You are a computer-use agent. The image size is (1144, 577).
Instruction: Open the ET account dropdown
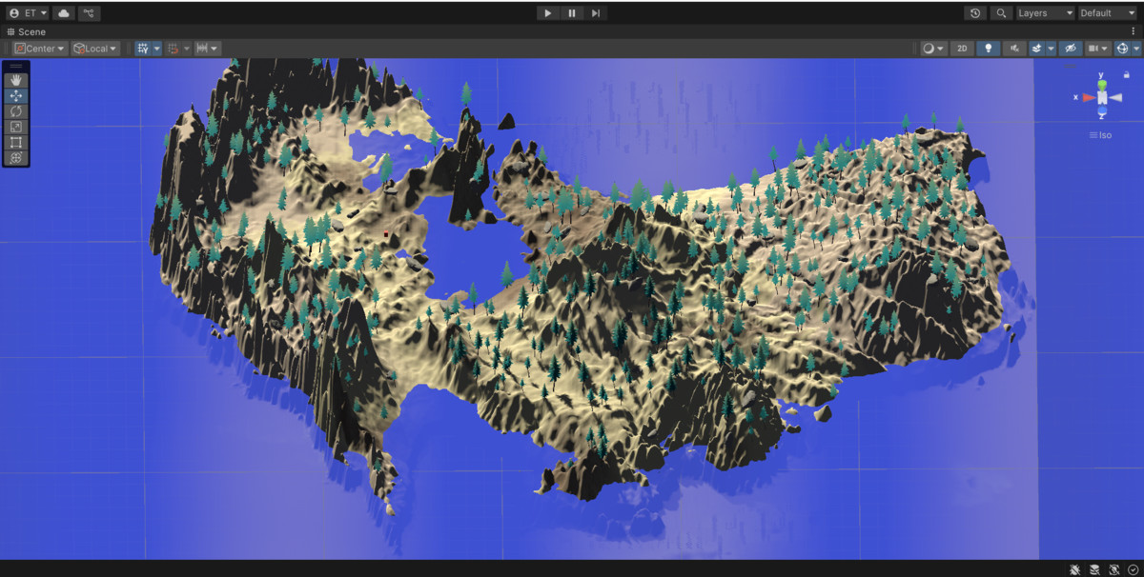(27, 13)
